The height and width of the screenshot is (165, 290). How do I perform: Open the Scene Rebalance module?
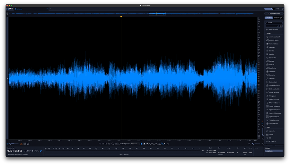pos(273,106)
